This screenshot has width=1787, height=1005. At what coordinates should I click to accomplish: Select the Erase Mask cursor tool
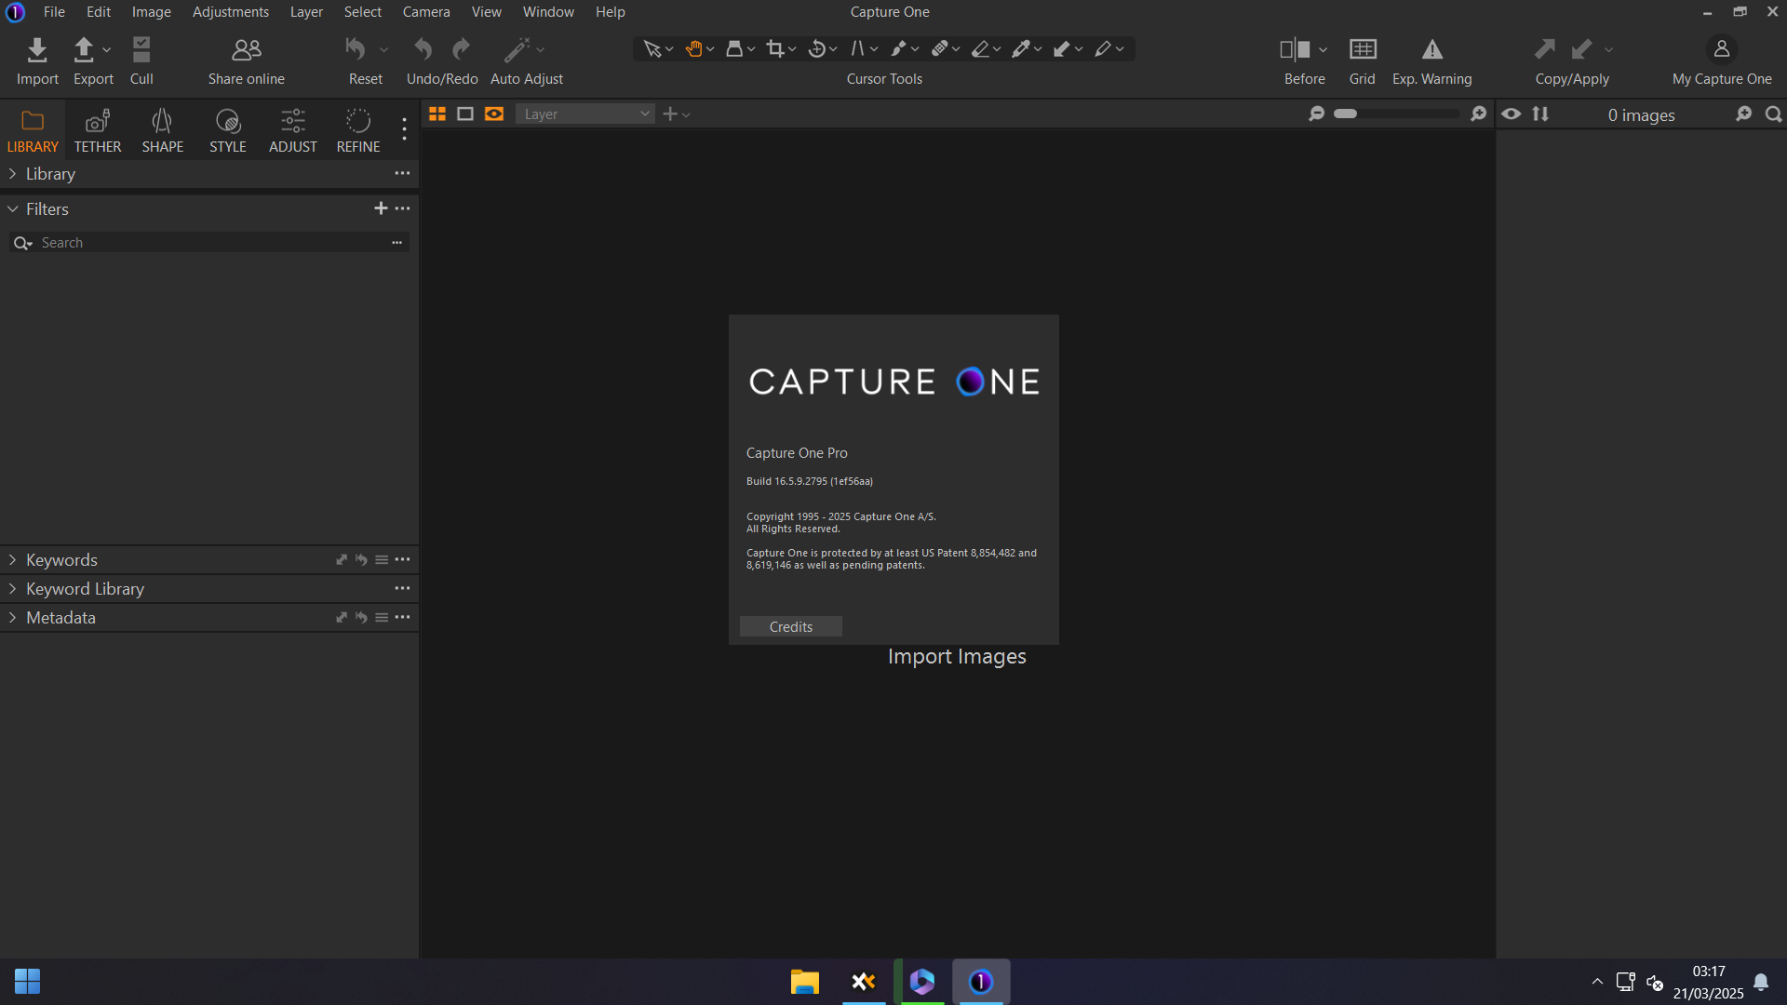point(980,49)
